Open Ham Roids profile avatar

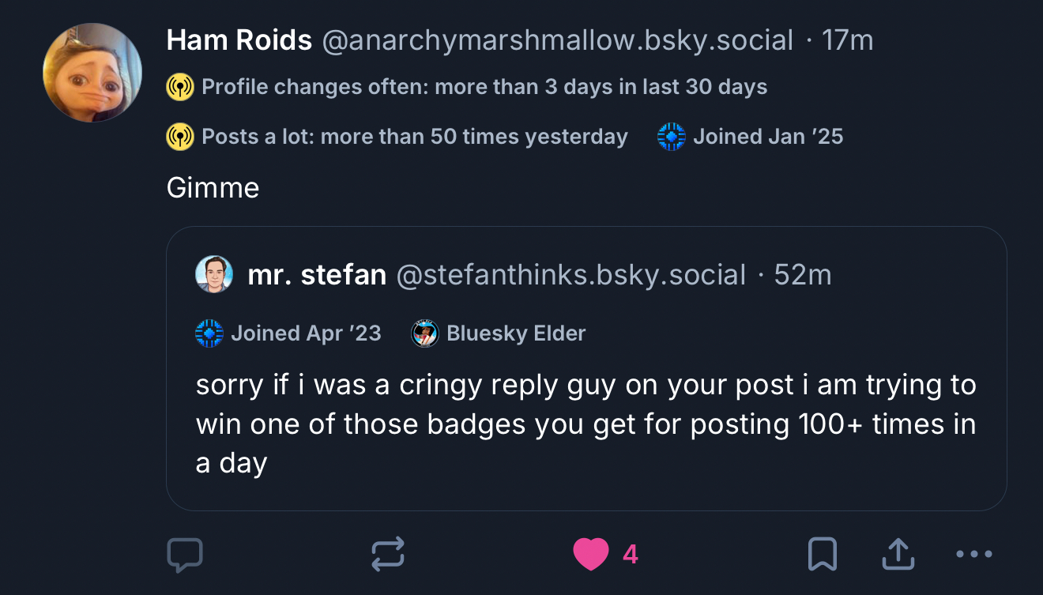coord(92,73)
